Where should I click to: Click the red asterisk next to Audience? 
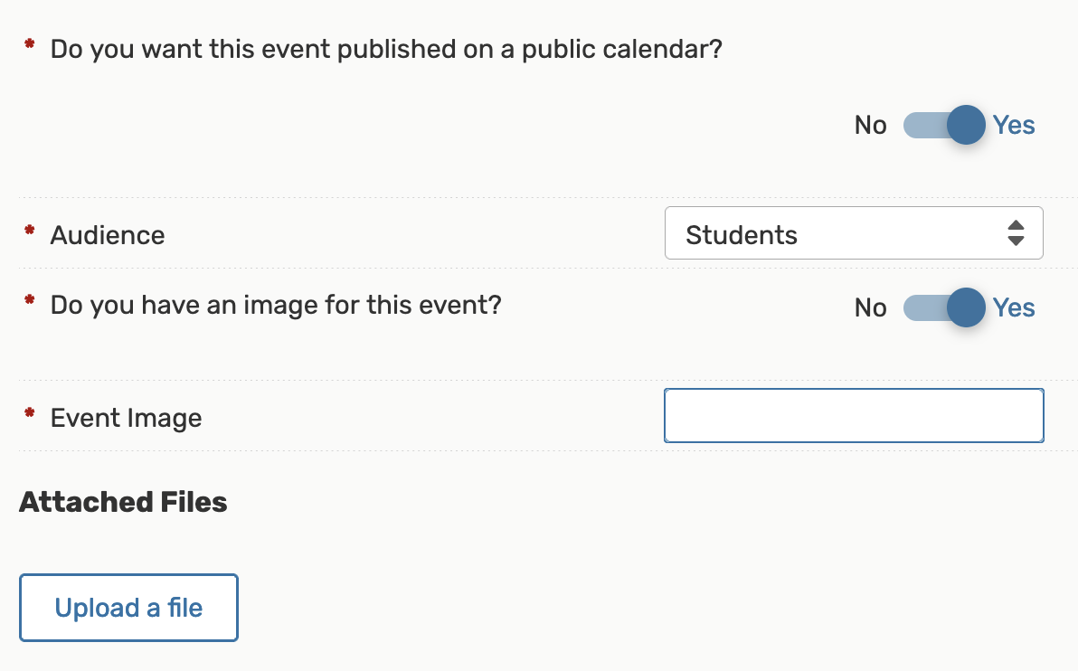29,232
